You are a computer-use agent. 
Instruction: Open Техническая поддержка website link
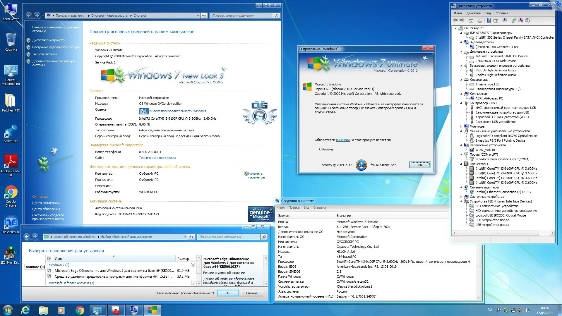(x=157, y=158)
